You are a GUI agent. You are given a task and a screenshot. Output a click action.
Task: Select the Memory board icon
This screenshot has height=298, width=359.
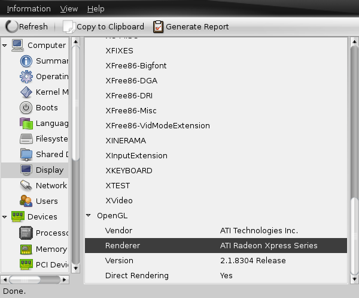pos(26,249)
